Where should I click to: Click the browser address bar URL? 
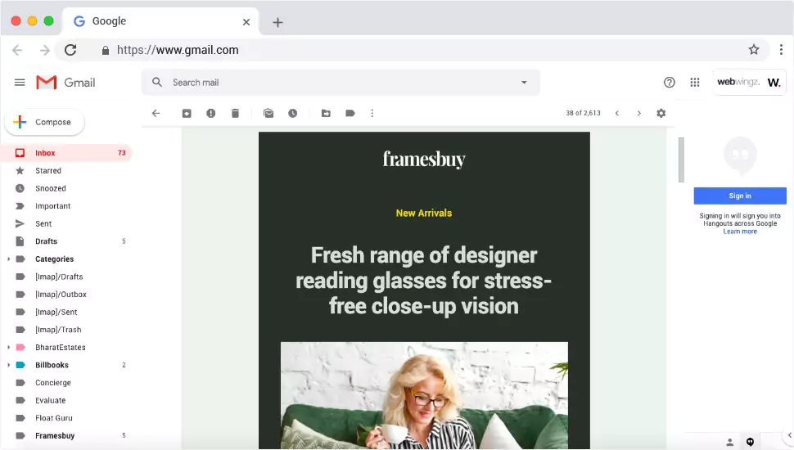point(178,50)
